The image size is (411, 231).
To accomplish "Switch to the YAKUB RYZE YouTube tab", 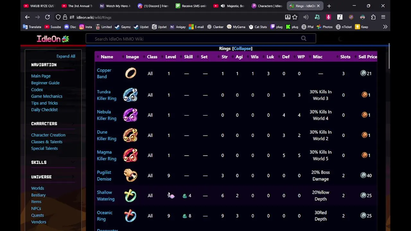I will click(39, 6).
